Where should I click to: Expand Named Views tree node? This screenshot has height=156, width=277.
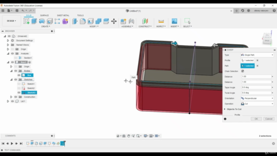[x=8, y=45]
